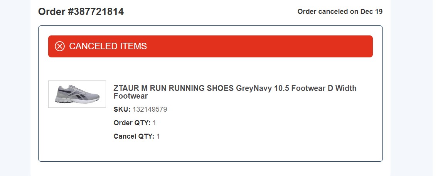The image size is (443, 176).
Task: Select the Cancel QTY value 1
Action: pos(158,136)
